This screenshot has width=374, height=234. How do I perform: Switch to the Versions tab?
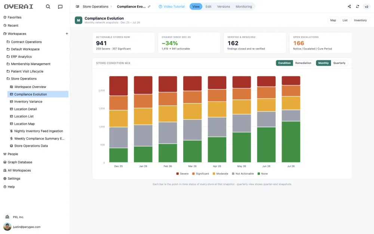pos(224,7)
